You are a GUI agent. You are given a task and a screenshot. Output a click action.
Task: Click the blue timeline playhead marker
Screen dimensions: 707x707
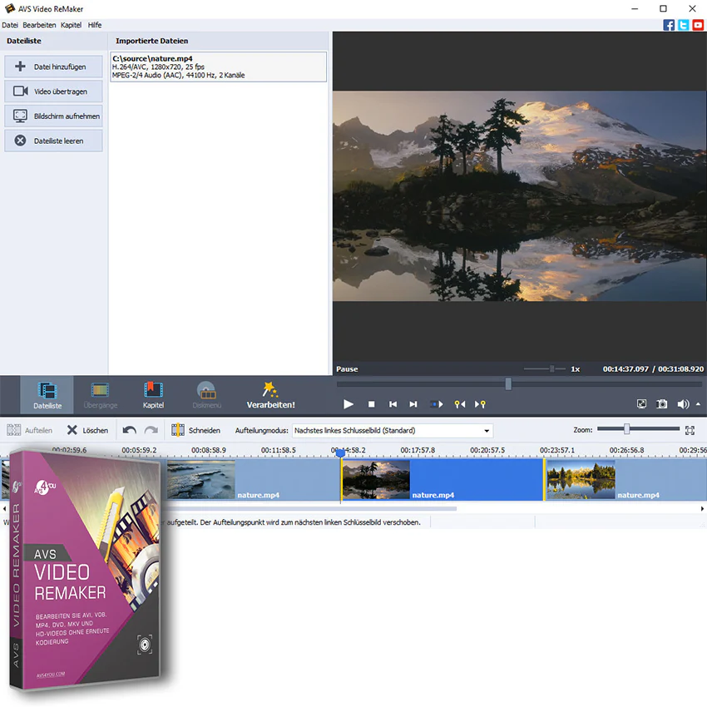pos(341,452)
